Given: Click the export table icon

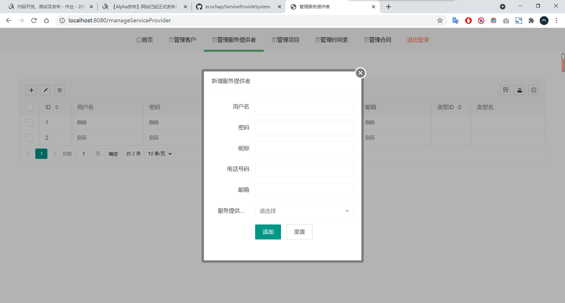Looking at the screenshot, I should click(519, 90).
